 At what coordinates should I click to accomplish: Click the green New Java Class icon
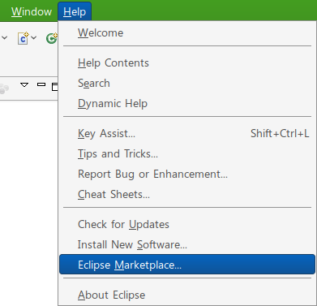(52, 38)
